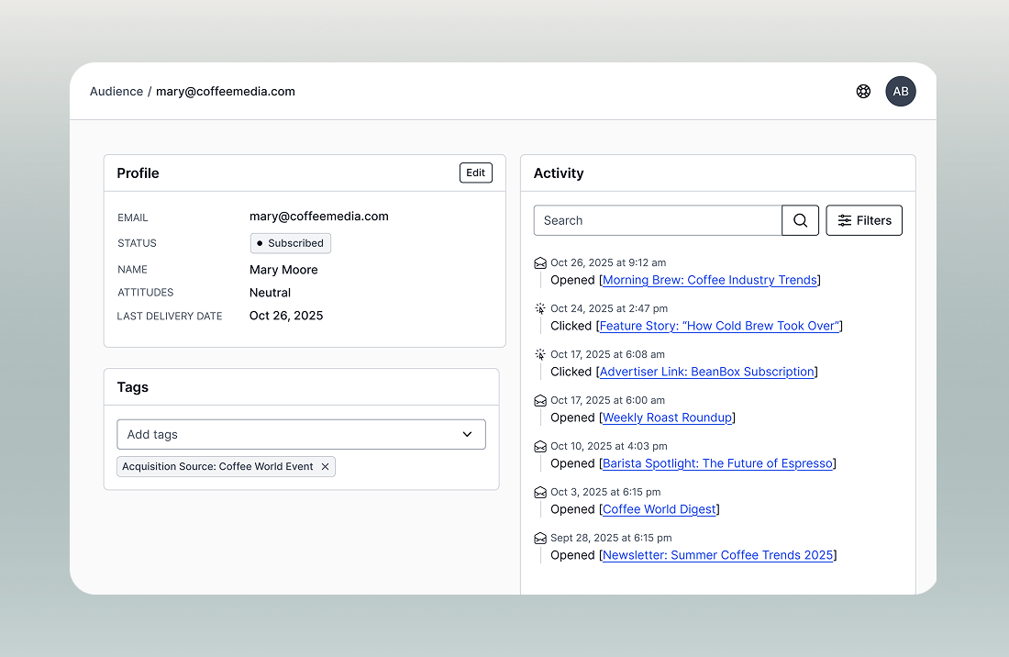Remove the Acquisition Source tag via its X
1009x657 pixels.
(x=326, y=466)
